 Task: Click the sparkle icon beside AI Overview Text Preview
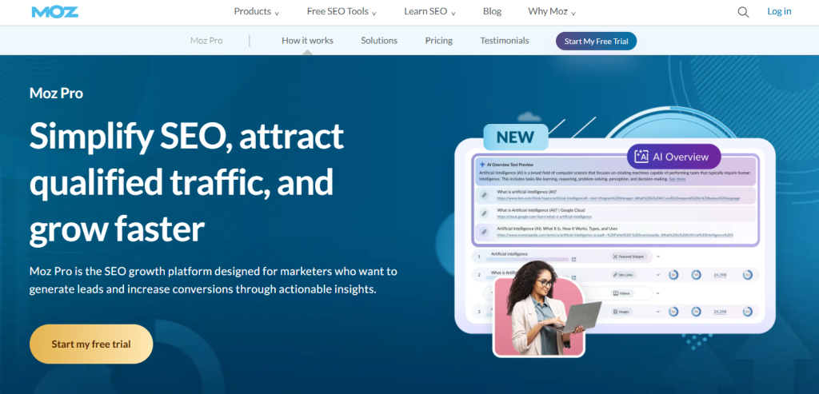coord(482,165)
